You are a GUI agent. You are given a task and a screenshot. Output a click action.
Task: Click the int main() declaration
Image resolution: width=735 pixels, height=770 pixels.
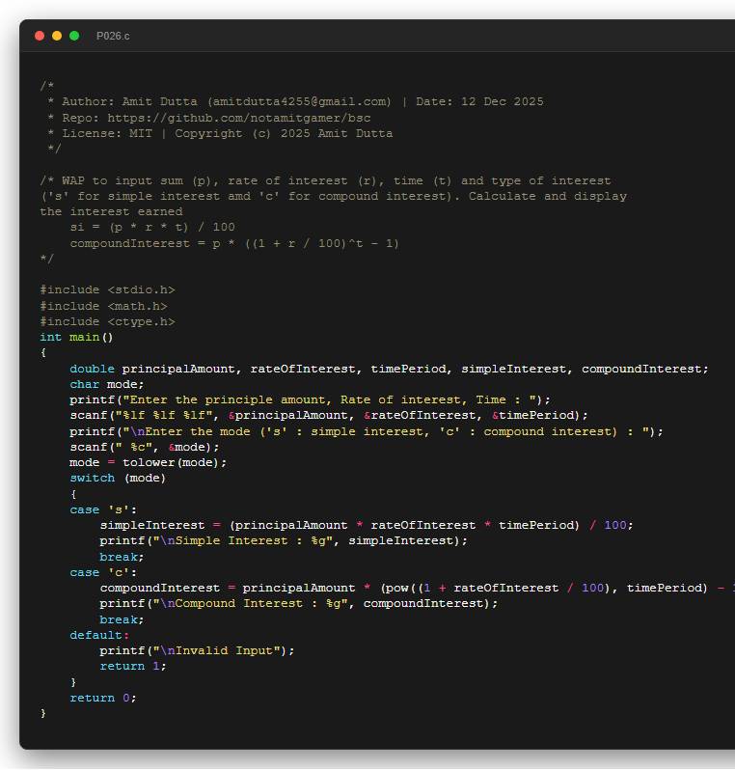click(76, 338)
